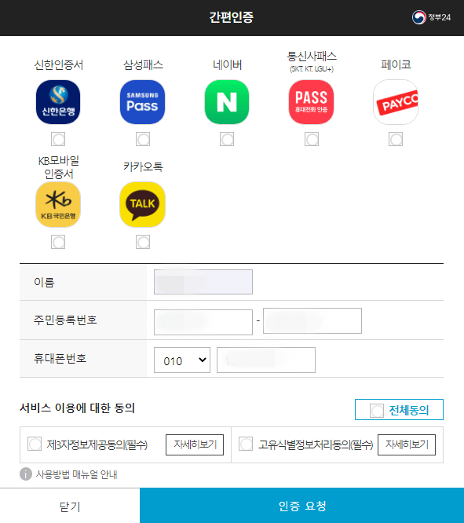This screenshot has width=464, height=523.
Task: Open 자세히보기 for 고유식별정보처리동의
Action: coord(407,444)
